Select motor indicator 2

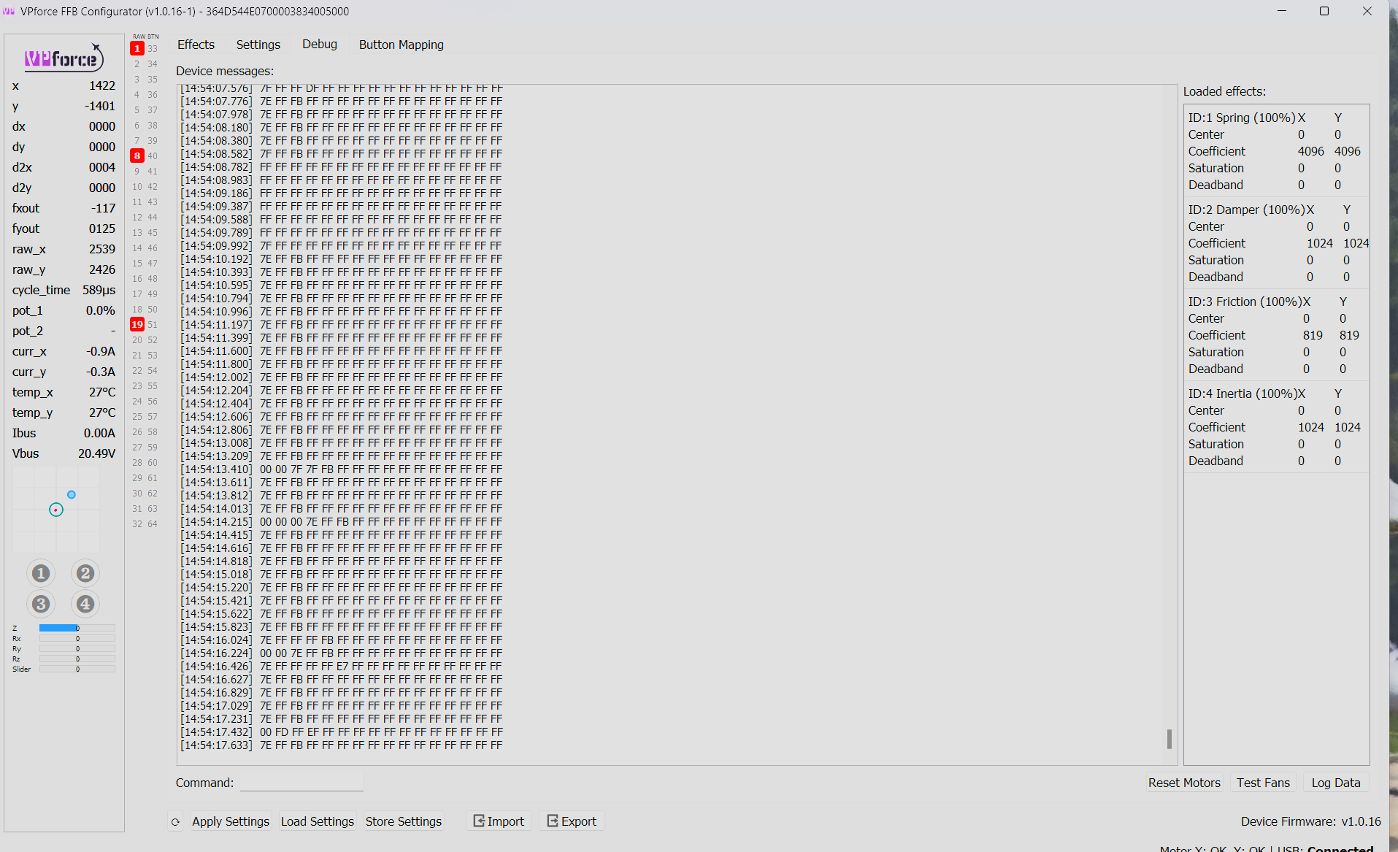[x=85, y=573]
